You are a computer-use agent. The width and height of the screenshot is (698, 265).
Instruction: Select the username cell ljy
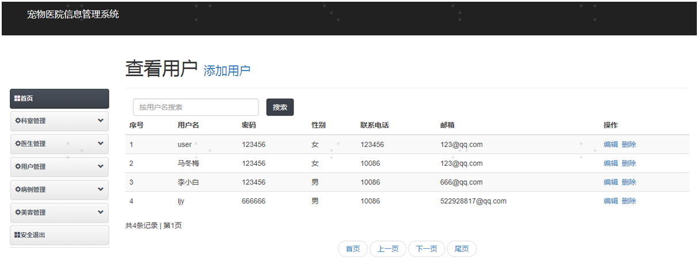pyautogui.click(x=181, y=201)
